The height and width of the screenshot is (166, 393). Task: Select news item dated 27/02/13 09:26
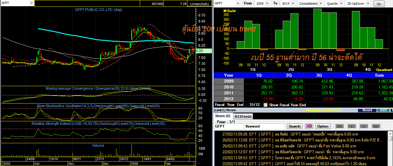[x=300, y=134]
